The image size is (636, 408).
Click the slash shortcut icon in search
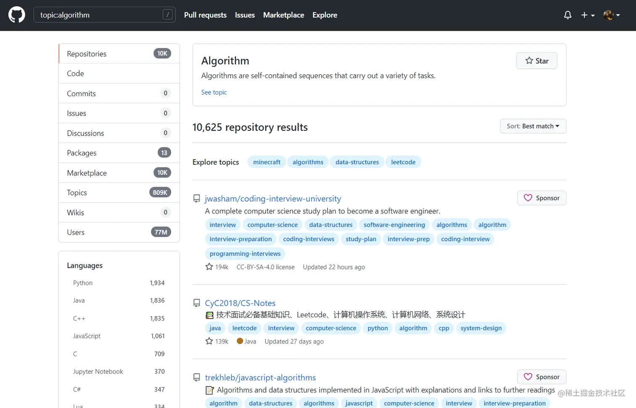pos(167,15)
